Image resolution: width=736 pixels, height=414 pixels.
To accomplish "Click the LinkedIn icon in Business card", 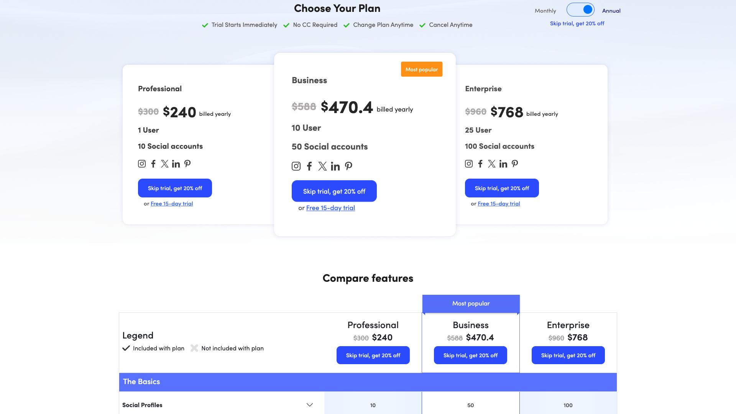I will click(335, 166).
